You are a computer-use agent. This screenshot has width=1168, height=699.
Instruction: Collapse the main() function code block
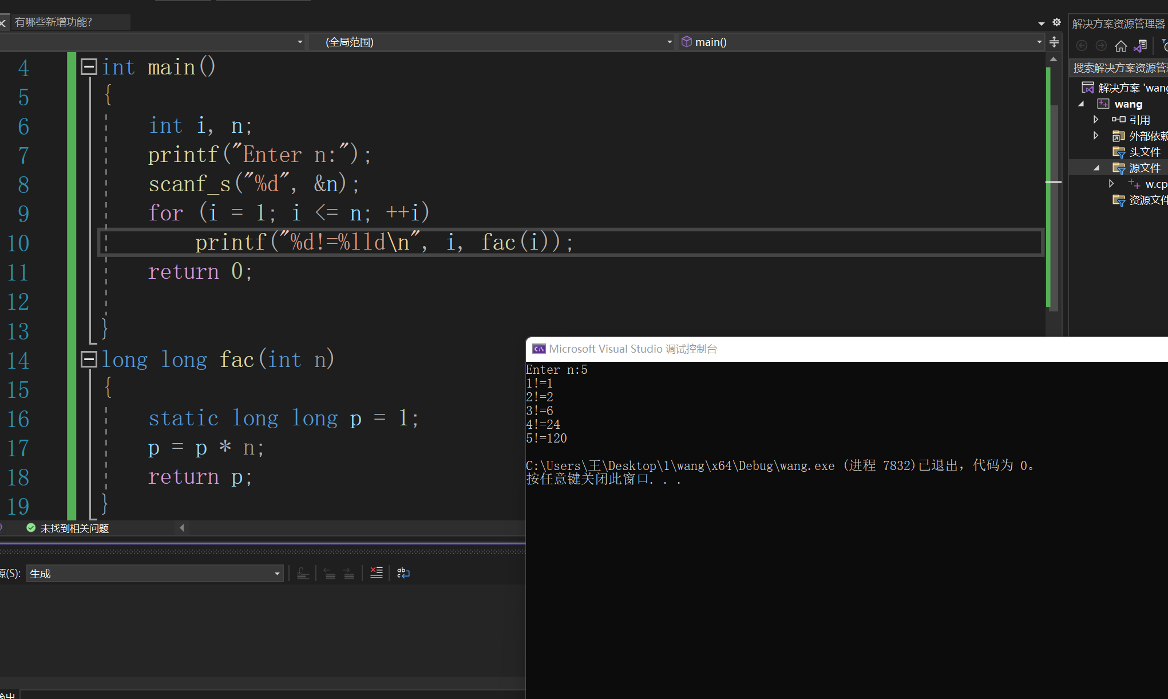(89, 67)
